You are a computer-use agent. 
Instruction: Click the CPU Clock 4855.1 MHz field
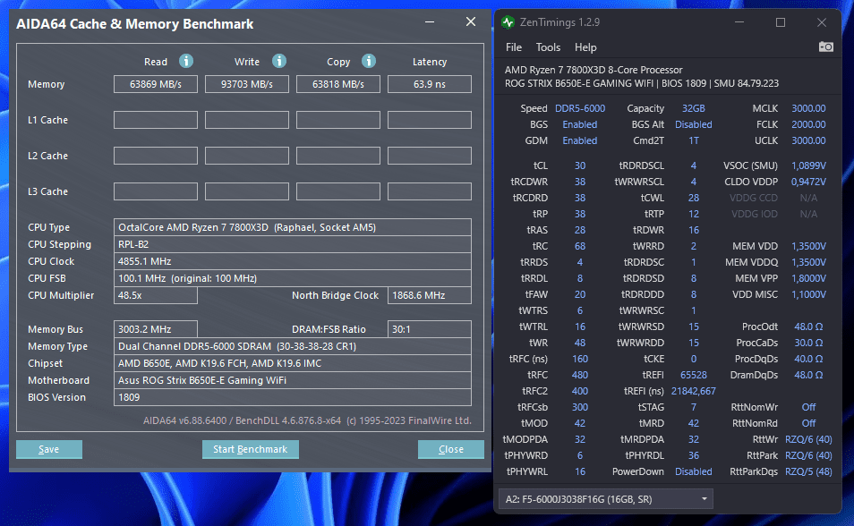pyautogui.click(x=293, y=261)
